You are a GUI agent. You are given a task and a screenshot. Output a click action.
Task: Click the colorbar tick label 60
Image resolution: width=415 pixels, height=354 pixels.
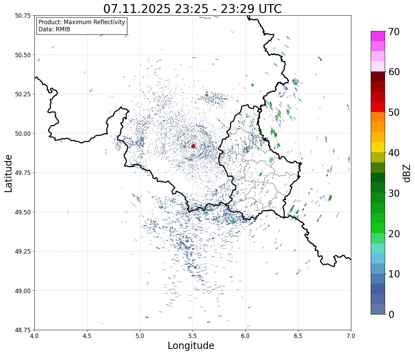(394, 72)
